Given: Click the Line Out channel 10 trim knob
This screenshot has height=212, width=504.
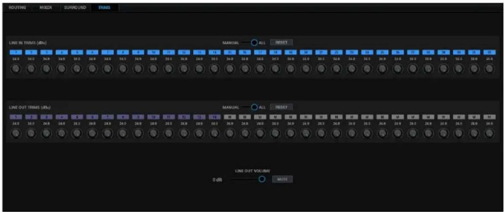Looking at the screenshot, I should [153, 133].
